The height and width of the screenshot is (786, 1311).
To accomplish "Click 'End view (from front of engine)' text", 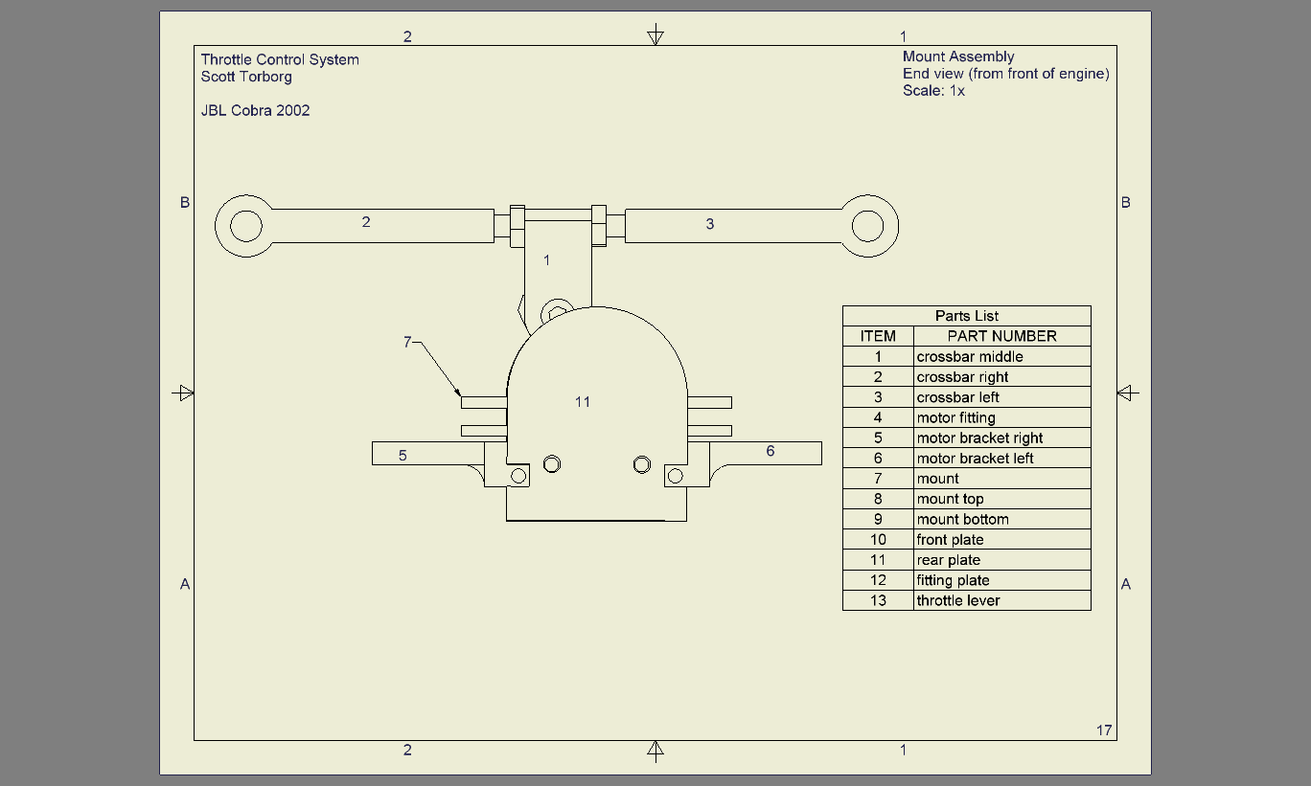I will tap(1006, 74).
